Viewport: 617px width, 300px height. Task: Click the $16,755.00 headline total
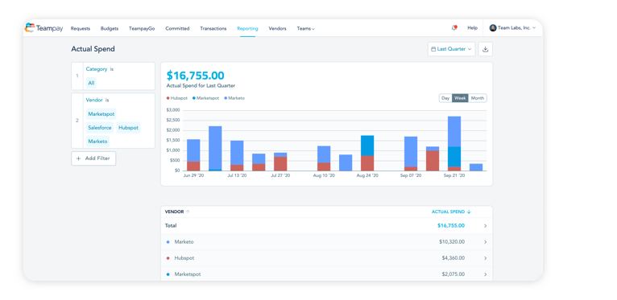[x=196, y=76]
